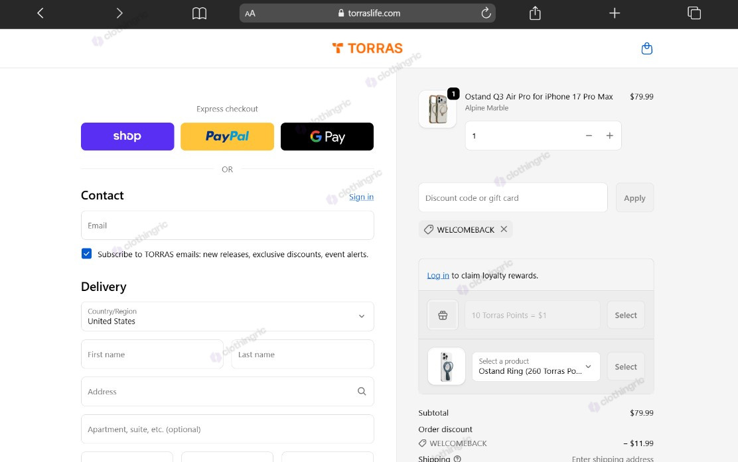Click the Last name field

tap(303, 355)
